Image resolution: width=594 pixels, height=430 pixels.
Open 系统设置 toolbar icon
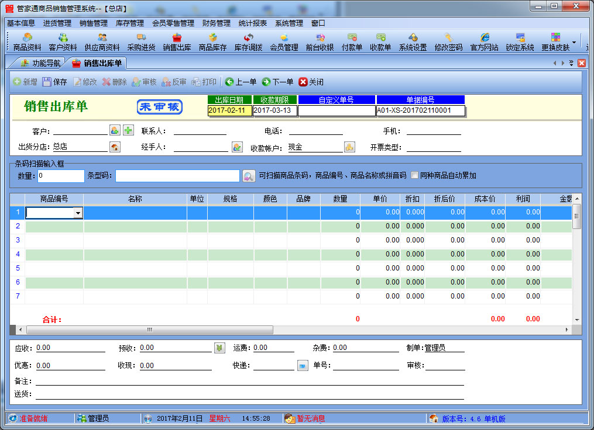413,42
